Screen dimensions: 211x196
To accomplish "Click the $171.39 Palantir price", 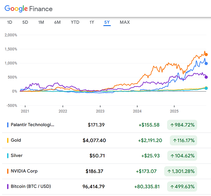I will pyautogui.click(x=96, y=125).
